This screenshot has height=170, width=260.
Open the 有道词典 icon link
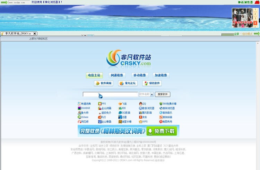tap(84, 104)
